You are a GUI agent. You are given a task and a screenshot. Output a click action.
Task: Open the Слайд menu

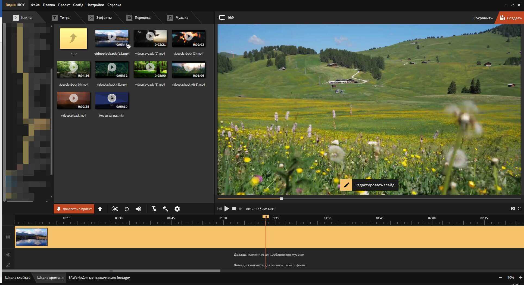coord(78,5)
